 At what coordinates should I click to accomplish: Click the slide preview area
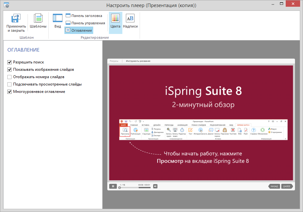[x=201, y=123]
